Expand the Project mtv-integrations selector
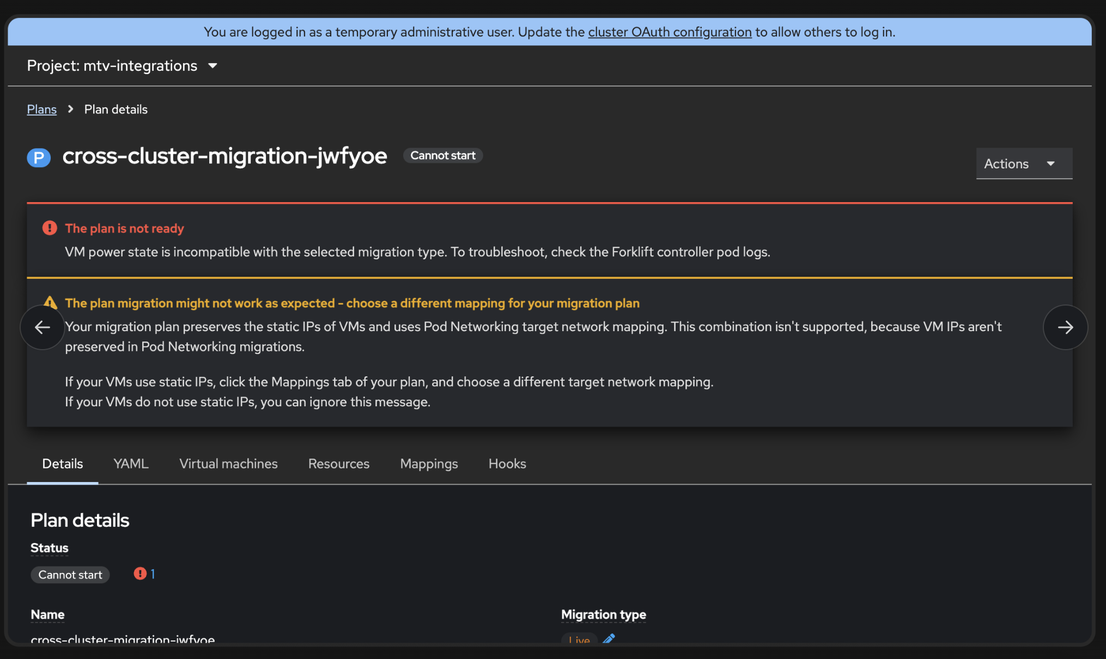Image resolution: width=1106 pixels, height=659 pixels. tap(123, 66)
